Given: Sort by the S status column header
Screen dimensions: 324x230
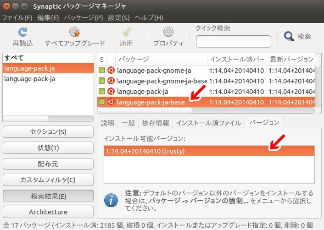Looking at the screenshot, I should pos(102,60).
